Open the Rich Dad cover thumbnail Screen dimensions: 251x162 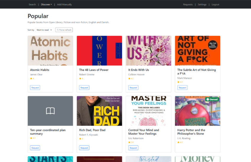point(99,111)
